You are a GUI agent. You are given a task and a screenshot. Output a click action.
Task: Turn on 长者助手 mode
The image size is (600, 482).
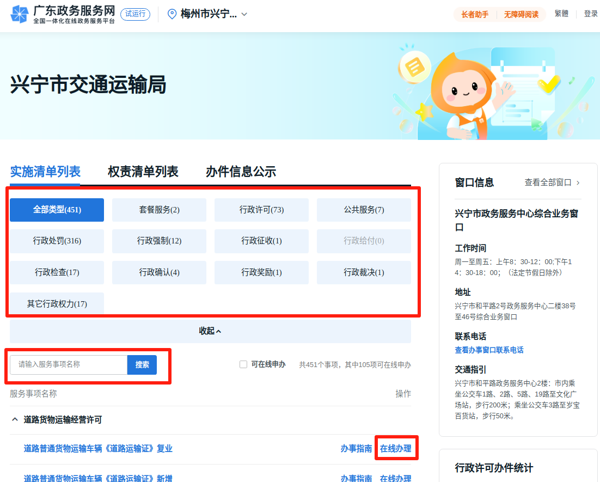pyautogui.click(x=475, y=15)
